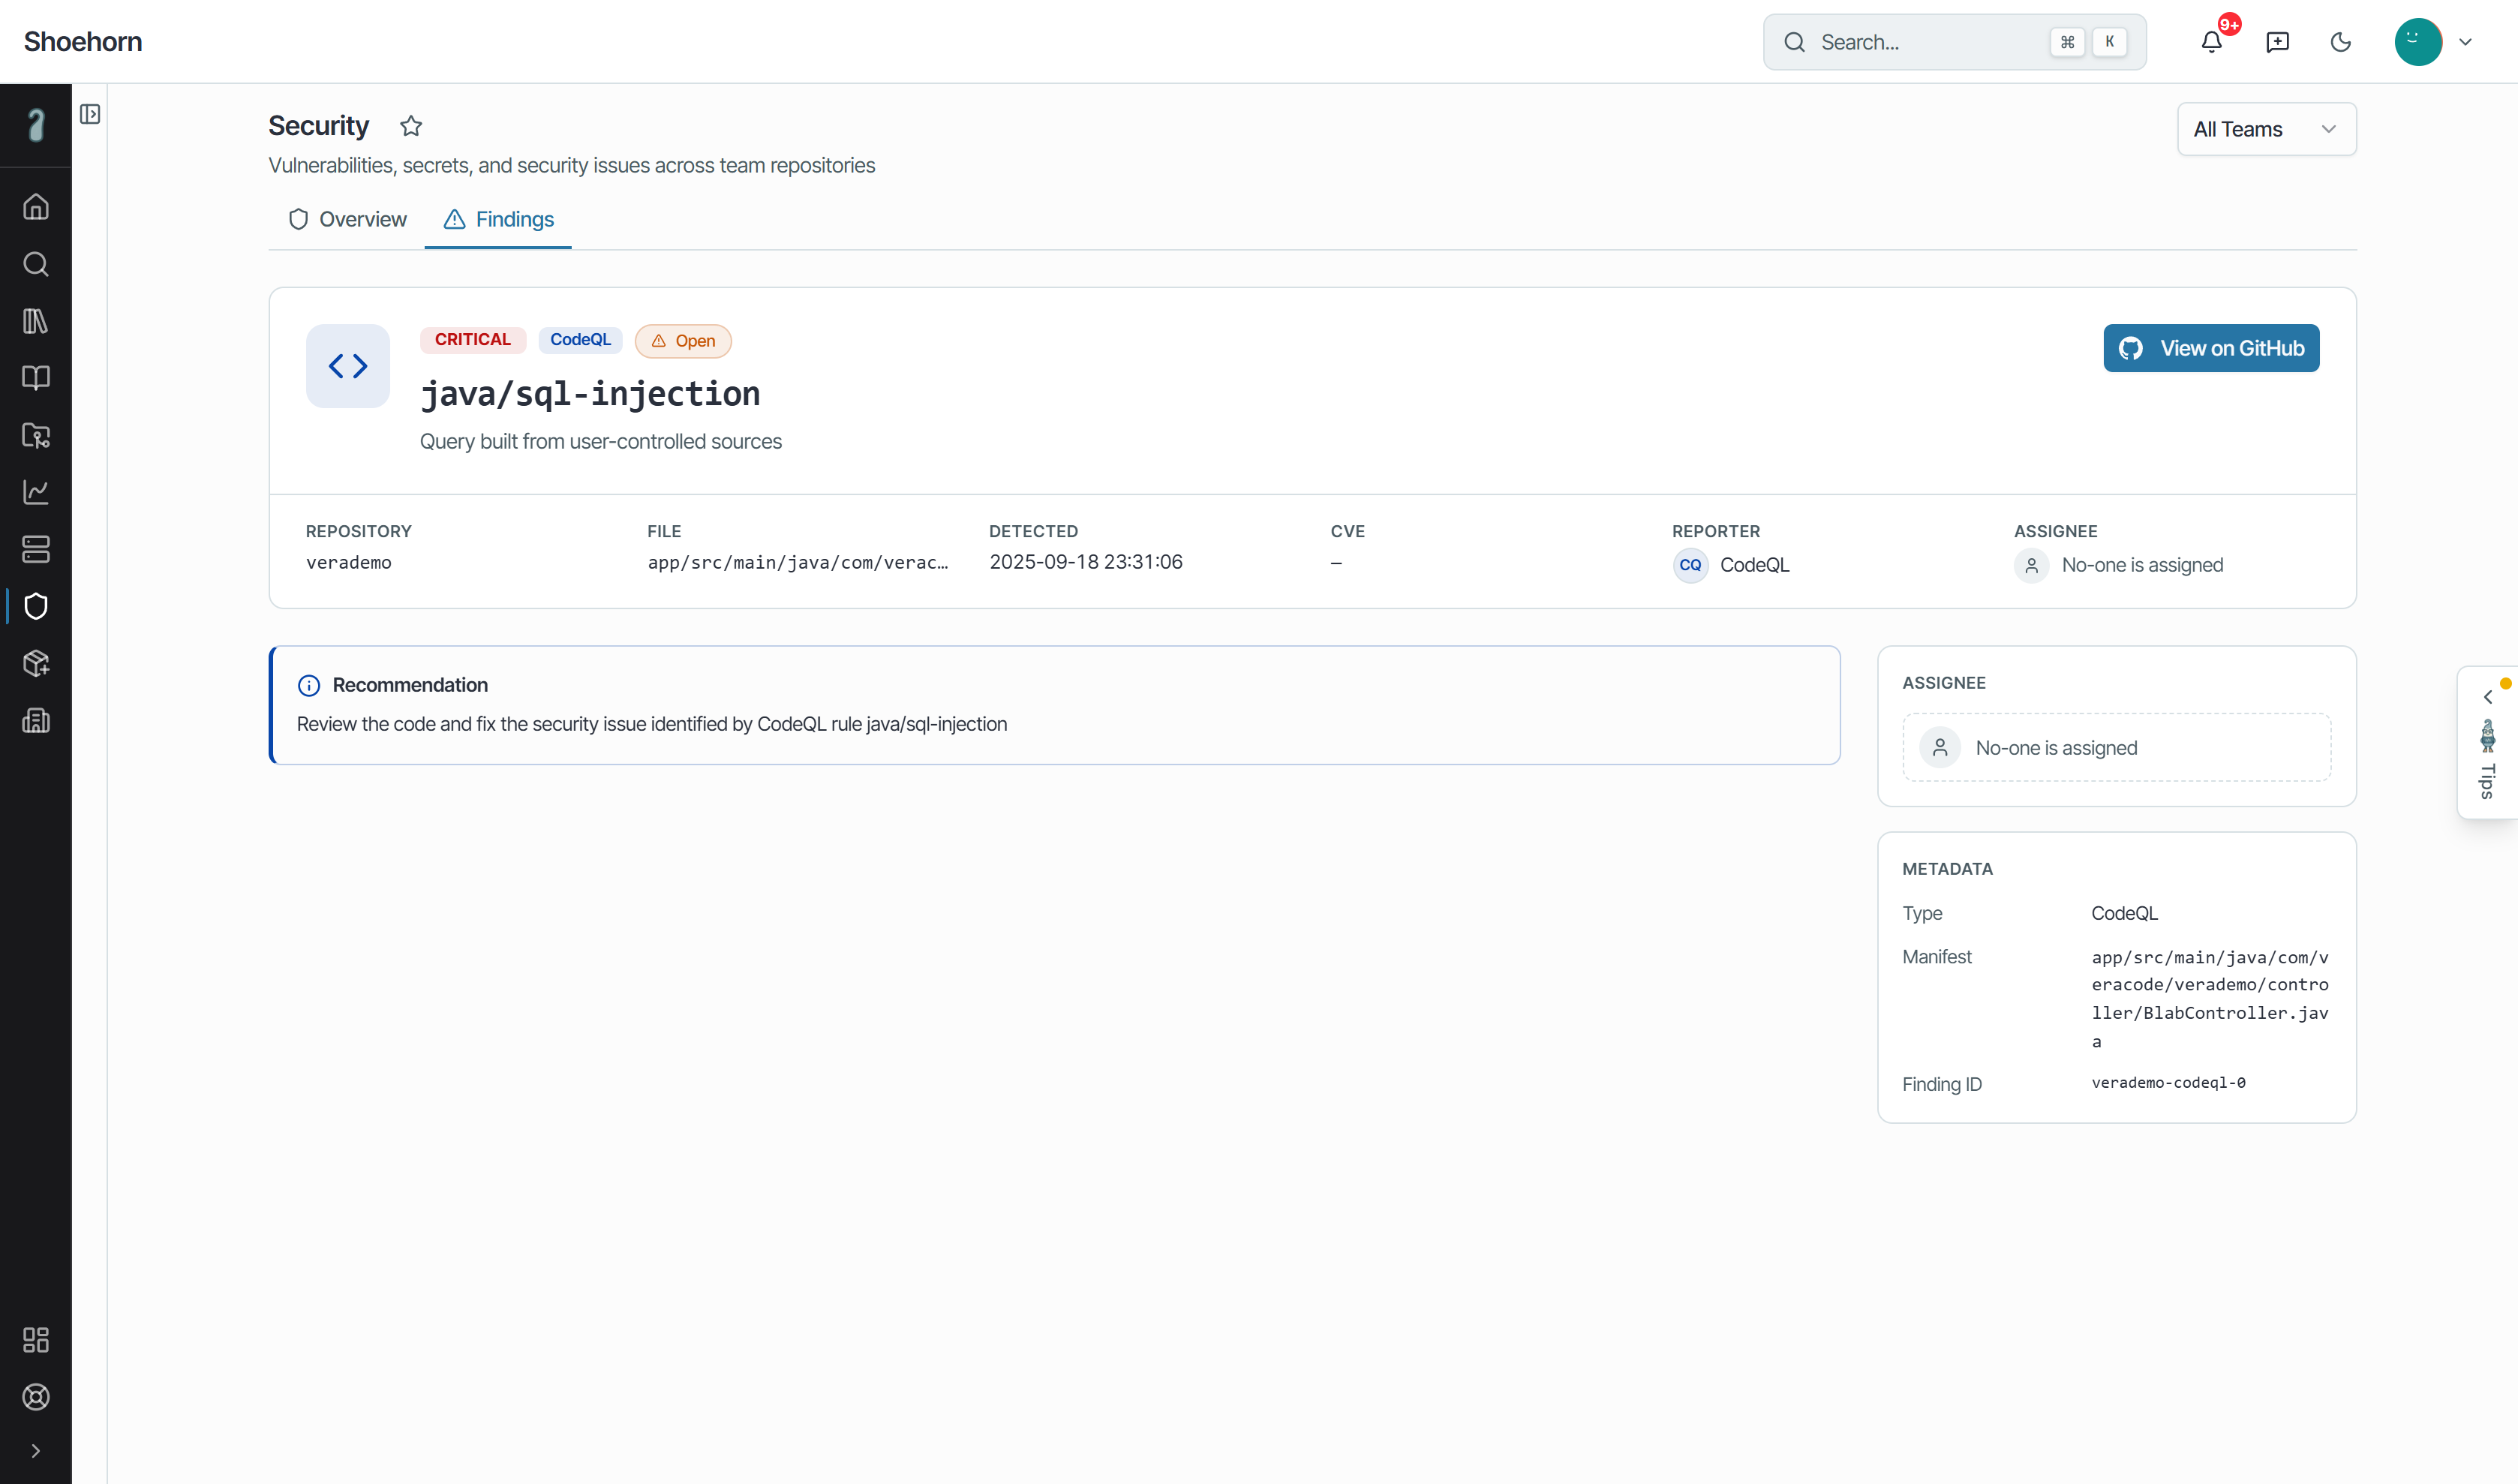Click the Manifest path BlabController.java

click(x=2210, y=999)
